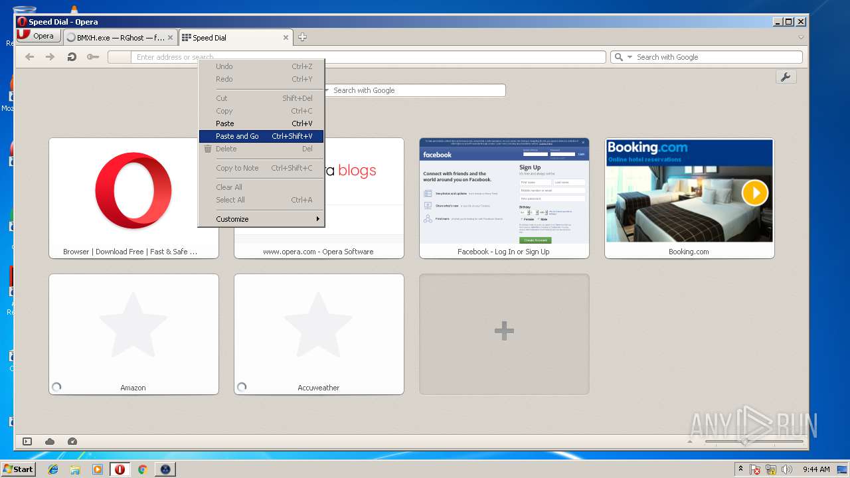The image size is (850, 478).
Task: Open Opera Link cloud icon
Action: pos(50,441)
